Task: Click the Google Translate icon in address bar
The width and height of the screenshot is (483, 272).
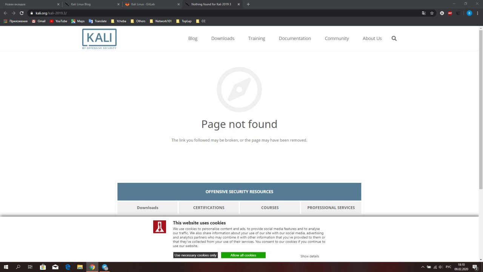Action: pyautogui.click(x=424, y=13)
